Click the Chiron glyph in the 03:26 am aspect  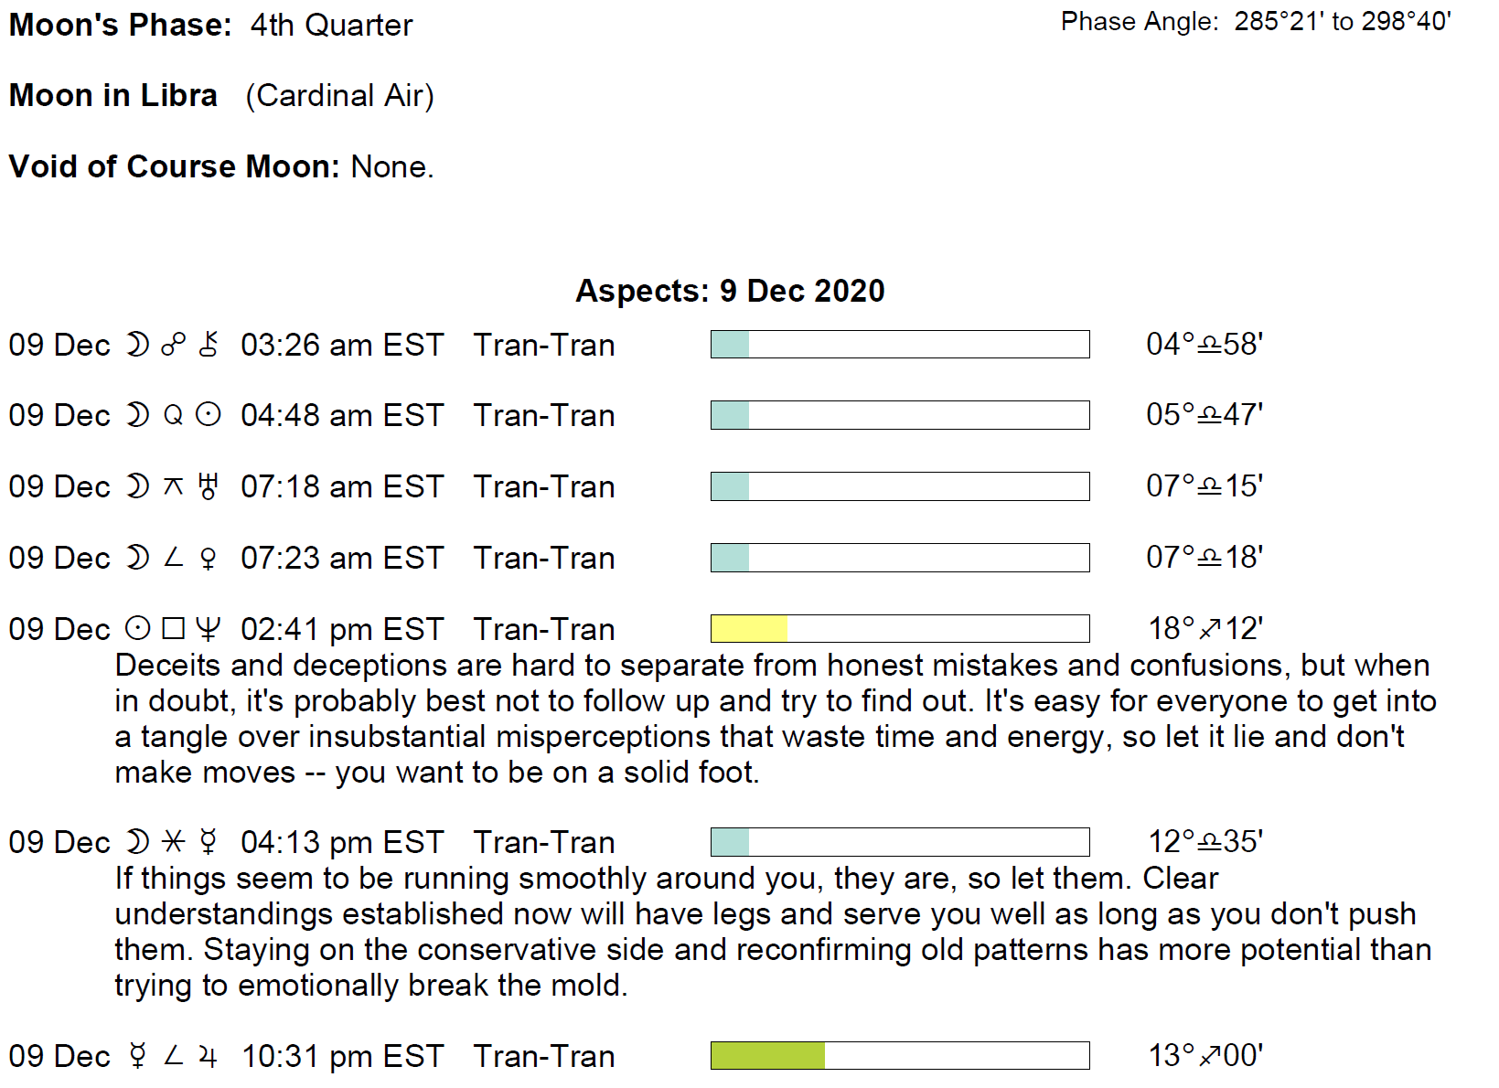(x=209, y=345)
